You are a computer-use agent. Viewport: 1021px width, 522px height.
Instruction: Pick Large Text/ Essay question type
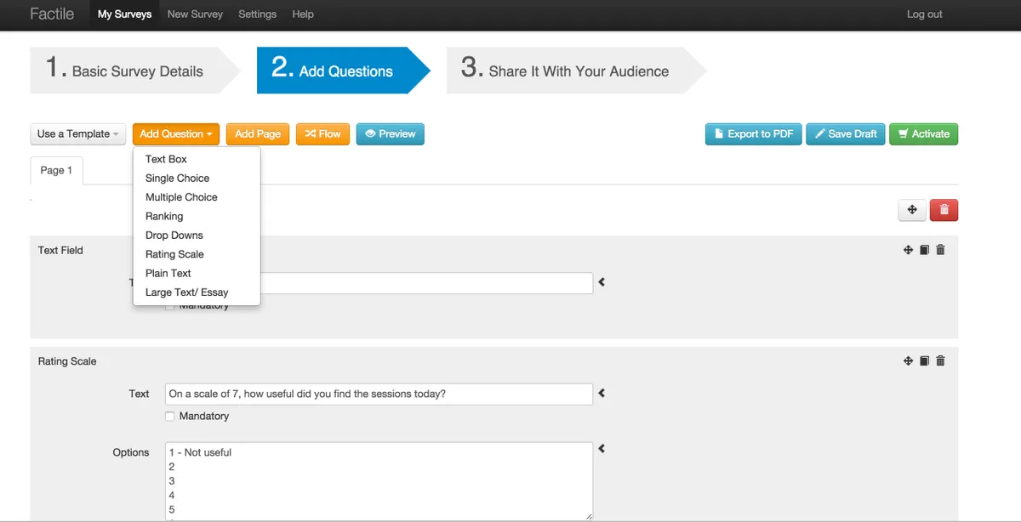point(186,292)
